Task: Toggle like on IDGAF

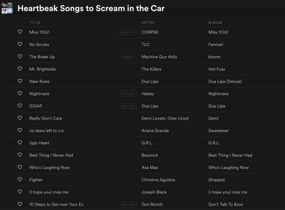Action: pyautogui.click(x=20, y=106)
